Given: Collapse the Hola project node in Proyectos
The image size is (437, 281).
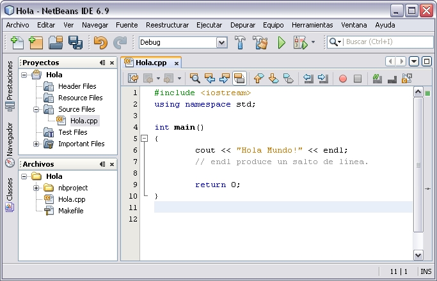Looking at the screenshot, I should [24, 75].
